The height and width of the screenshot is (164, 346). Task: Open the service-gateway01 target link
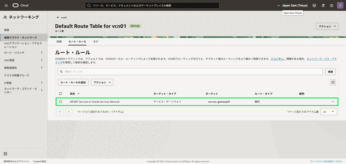(x=219, y=102)
